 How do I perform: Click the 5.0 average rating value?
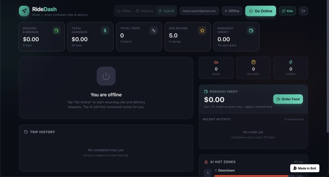(x=173, y=35)
